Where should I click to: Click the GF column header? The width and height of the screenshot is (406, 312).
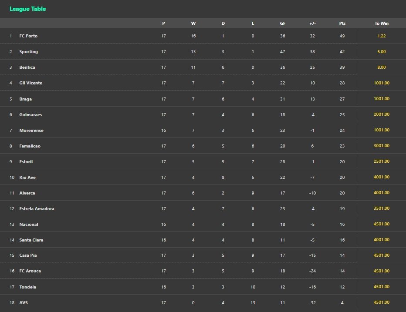(x=283, y=23)
